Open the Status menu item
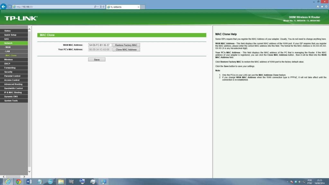This screenshot has width=329, height=185. point(14,31)
